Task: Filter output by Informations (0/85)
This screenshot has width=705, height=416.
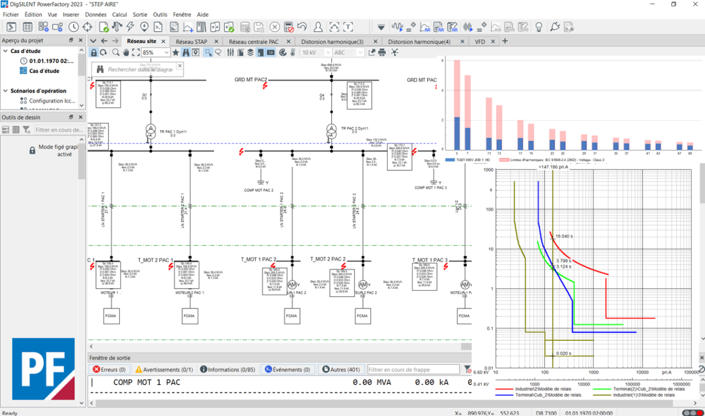Action: coord(227,370)
